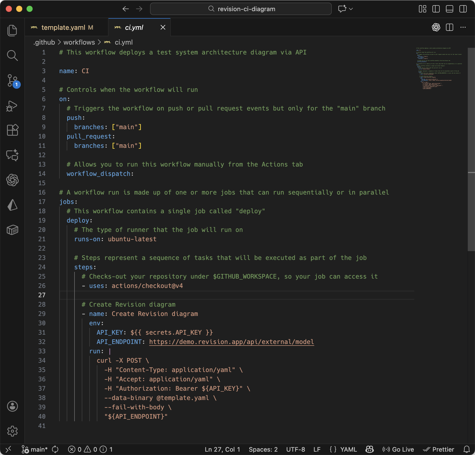
Task: Select the ChatGPT icon in the sidebar
Action: pos(12,180)
